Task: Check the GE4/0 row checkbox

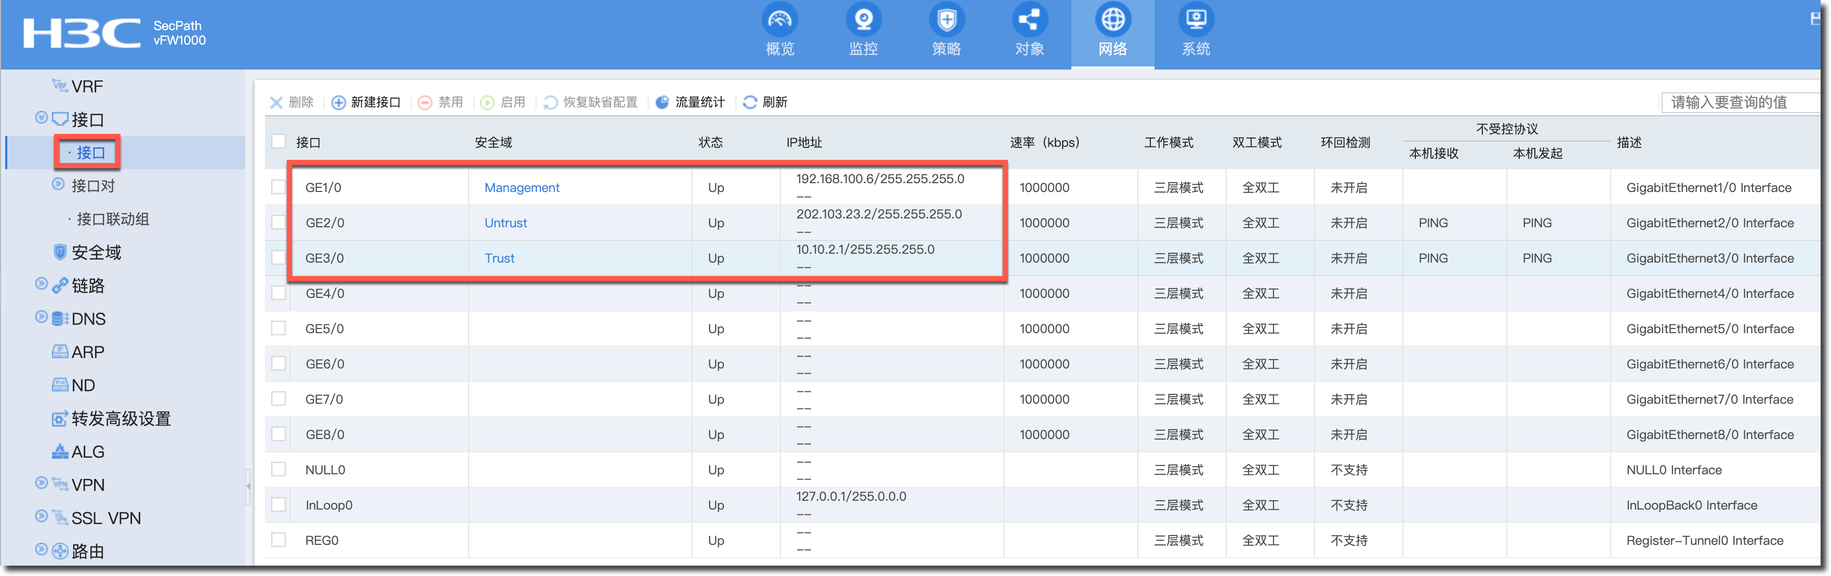Action: coord(278,293)
